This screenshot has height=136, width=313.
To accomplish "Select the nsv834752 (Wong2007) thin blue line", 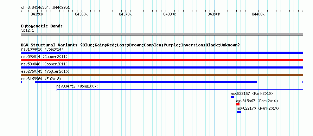I will click(x=180, y=90).
